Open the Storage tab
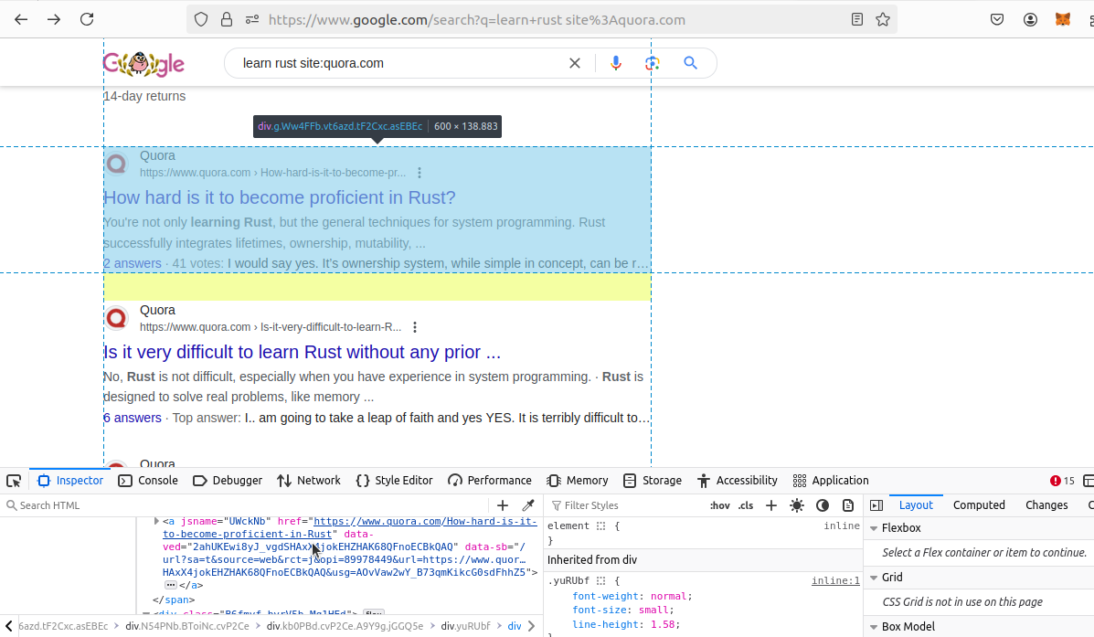The image size is (1094, 637). coord(653,481)
